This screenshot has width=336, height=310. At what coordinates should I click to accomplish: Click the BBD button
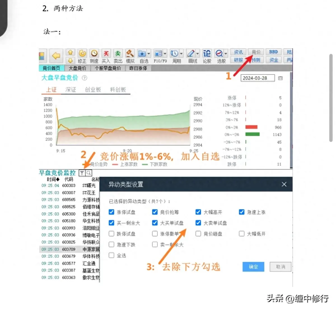click(274, 52)
